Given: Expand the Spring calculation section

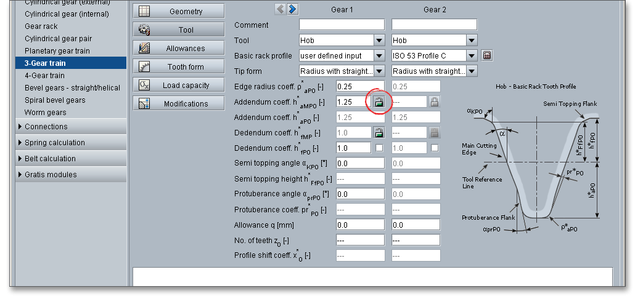Looking at the screenshot, I should pos(20,143).
